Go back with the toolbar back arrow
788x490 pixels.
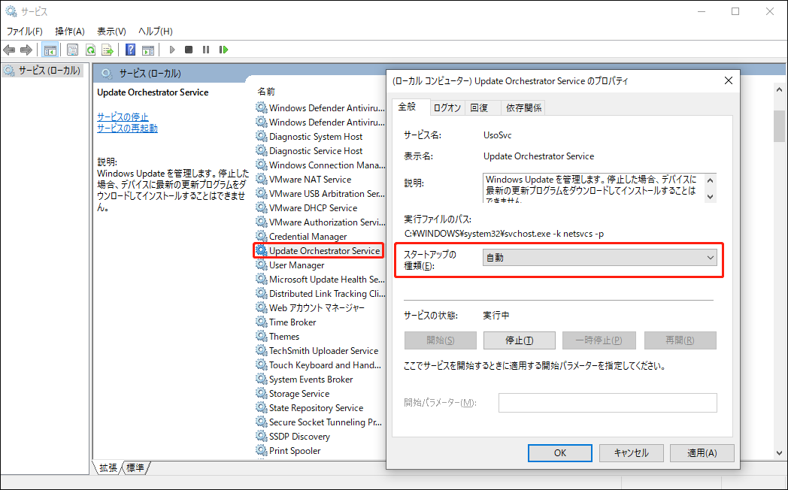coord(9,50)
